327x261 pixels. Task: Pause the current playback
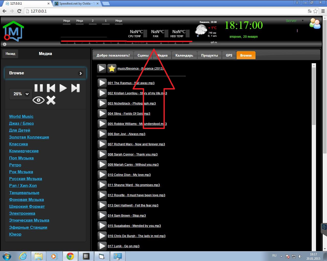point(39,88)
